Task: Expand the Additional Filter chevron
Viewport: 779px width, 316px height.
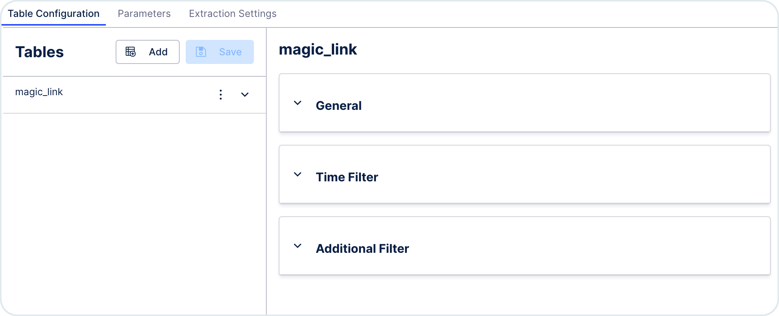Action: tap(298, 246)
